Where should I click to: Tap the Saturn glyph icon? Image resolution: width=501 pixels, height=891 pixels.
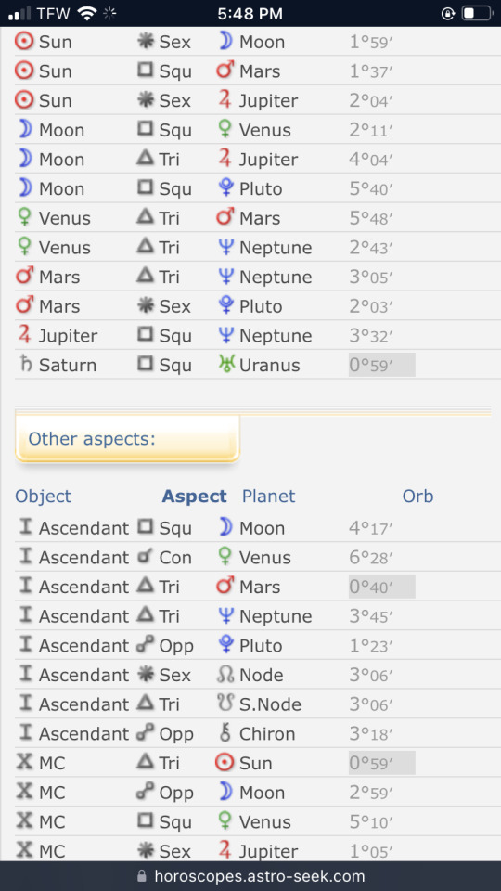pos(25,365)
